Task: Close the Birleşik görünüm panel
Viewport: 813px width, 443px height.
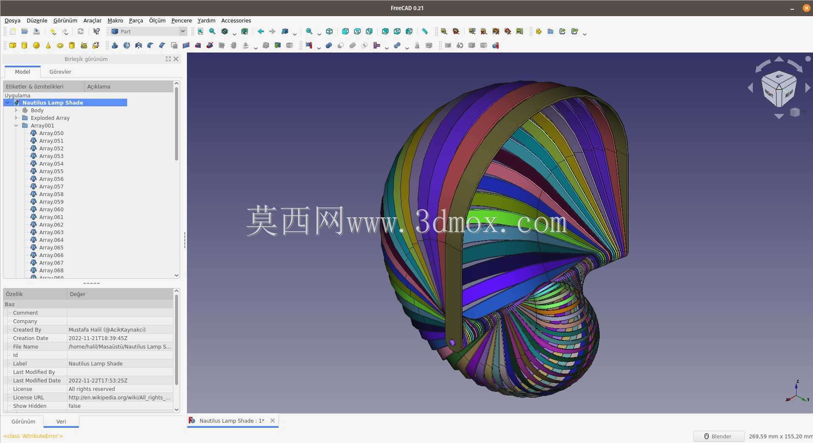Action: (x=176, y=59)
